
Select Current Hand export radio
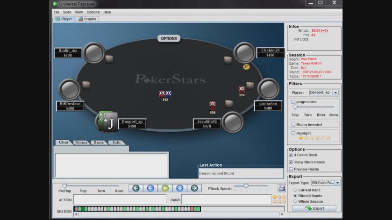point(295,190)
